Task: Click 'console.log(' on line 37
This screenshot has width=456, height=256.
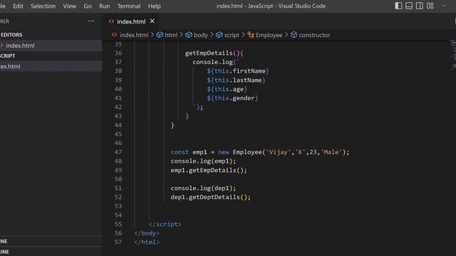Action: (214, 62)
